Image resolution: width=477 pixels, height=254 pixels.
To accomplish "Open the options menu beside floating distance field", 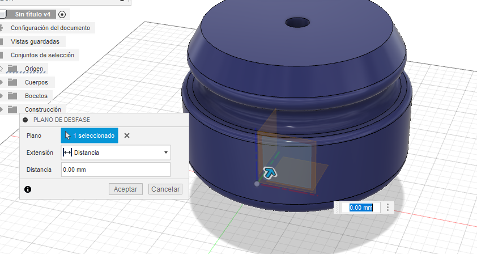I will (387, 208).
